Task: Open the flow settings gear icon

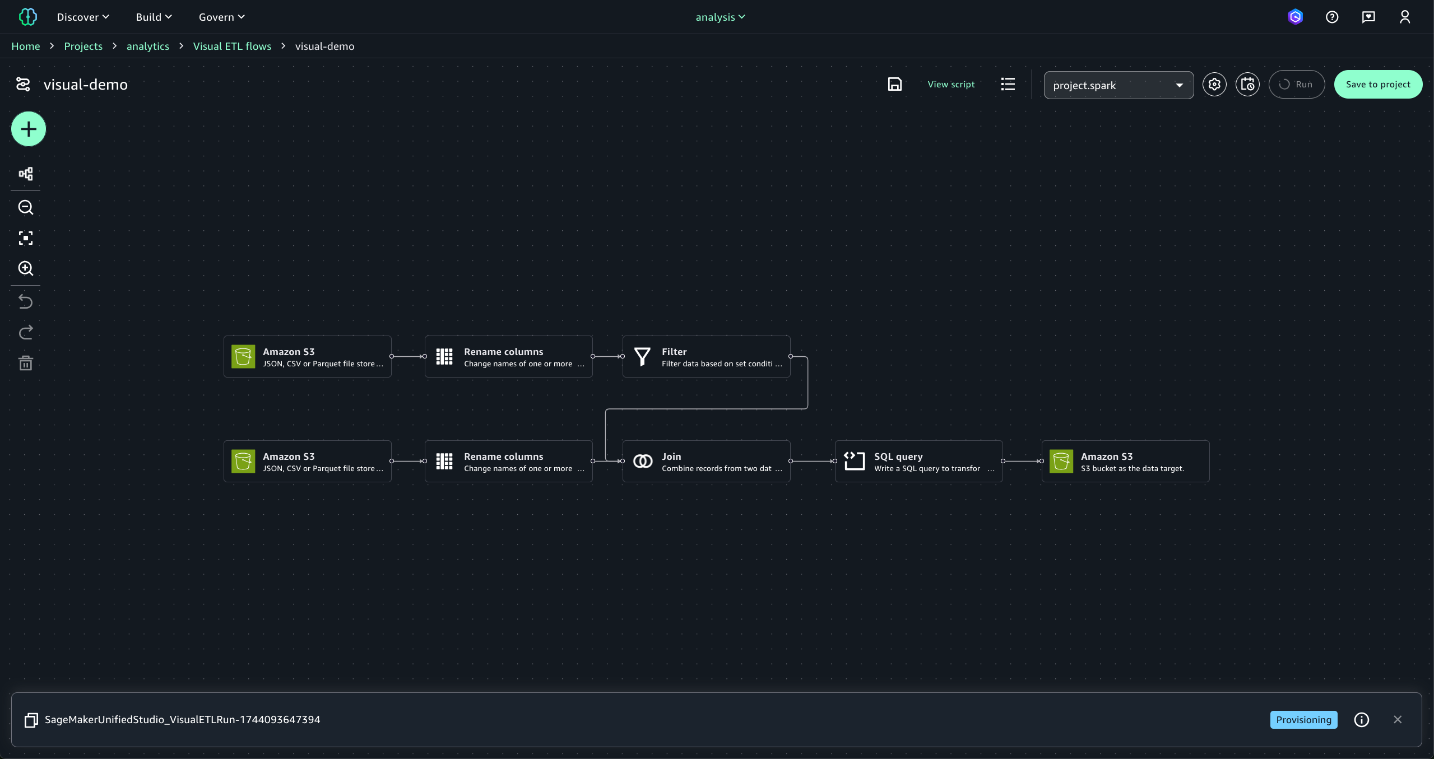Action: (1214, 85)
